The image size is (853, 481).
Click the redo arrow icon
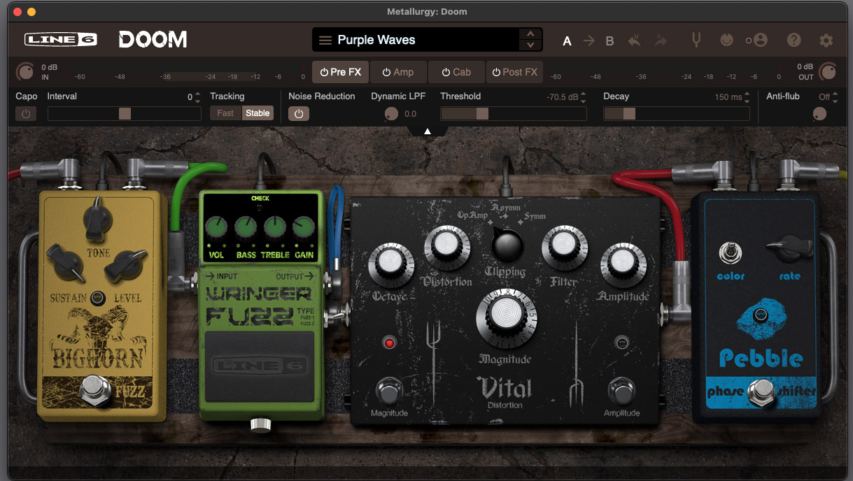click(x=661, y=41)
